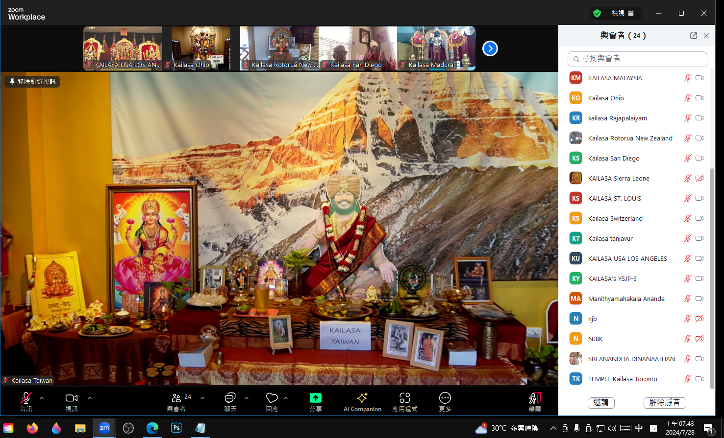The width and height of the screenshot is (724, 438).
Task: Click the Find participants search field
Action: click(637, 59)
